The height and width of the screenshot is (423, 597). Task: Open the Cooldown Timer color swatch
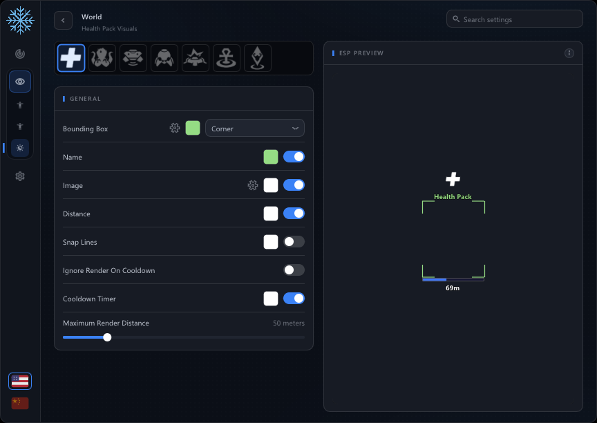tap(271, 299)
